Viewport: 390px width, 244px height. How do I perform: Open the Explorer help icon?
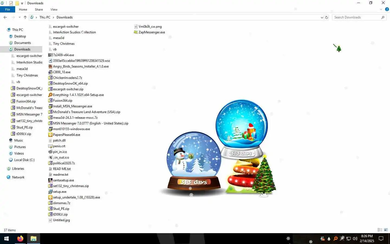click(387, 9)
